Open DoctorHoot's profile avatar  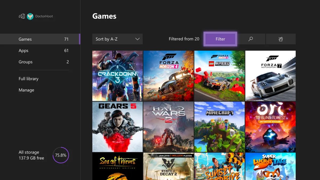[30, 16]
